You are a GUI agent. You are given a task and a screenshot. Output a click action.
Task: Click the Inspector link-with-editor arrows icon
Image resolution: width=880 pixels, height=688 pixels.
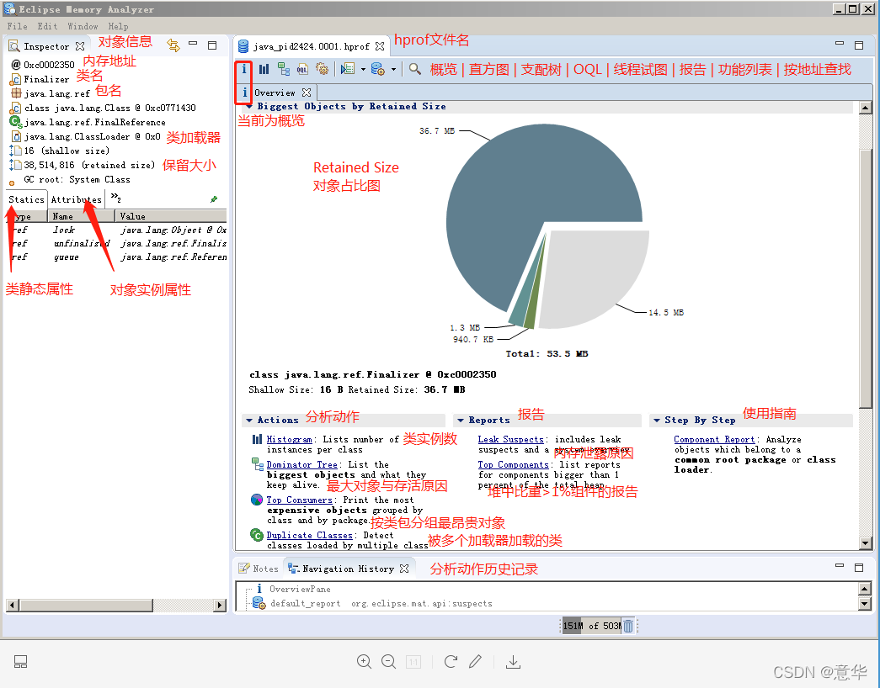pyautogui.click(x=173, y=45)
